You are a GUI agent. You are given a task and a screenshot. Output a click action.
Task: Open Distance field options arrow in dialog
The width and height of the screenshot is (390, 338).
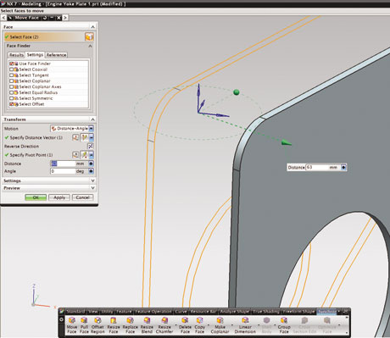pyautogui.click(x=91, y=163)
